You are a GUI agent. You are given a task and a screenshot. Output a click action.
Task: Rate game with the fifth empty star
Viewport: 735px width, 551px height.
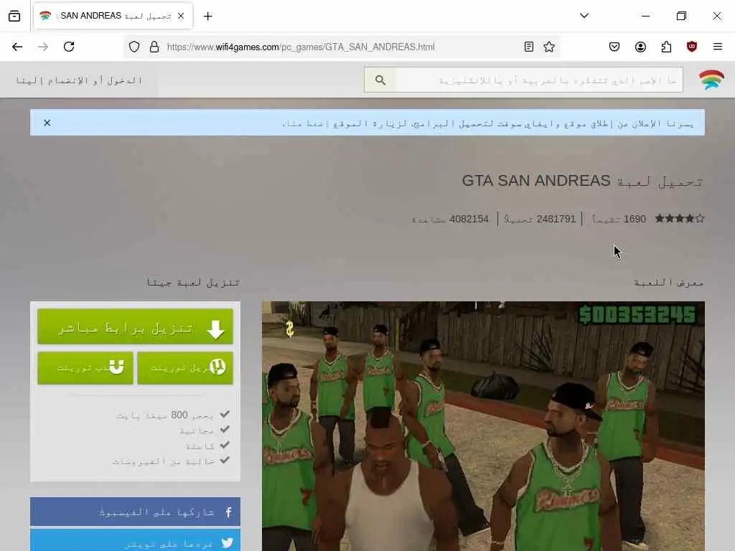coord(700,218)
